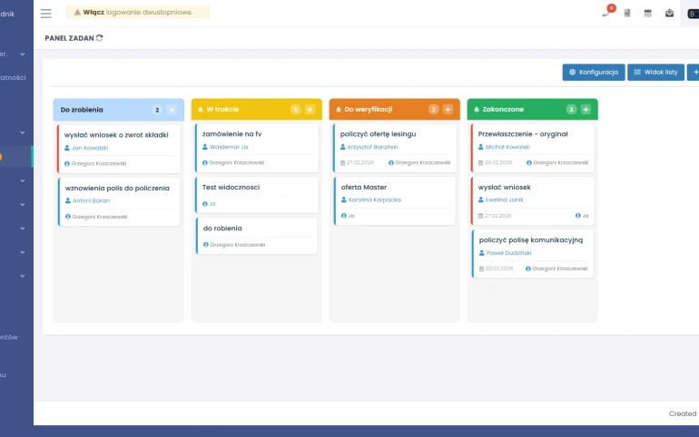Open the hamburger sidebar menu
The width and height of the screenshot is (699, 437).
(x=46, y=13)
